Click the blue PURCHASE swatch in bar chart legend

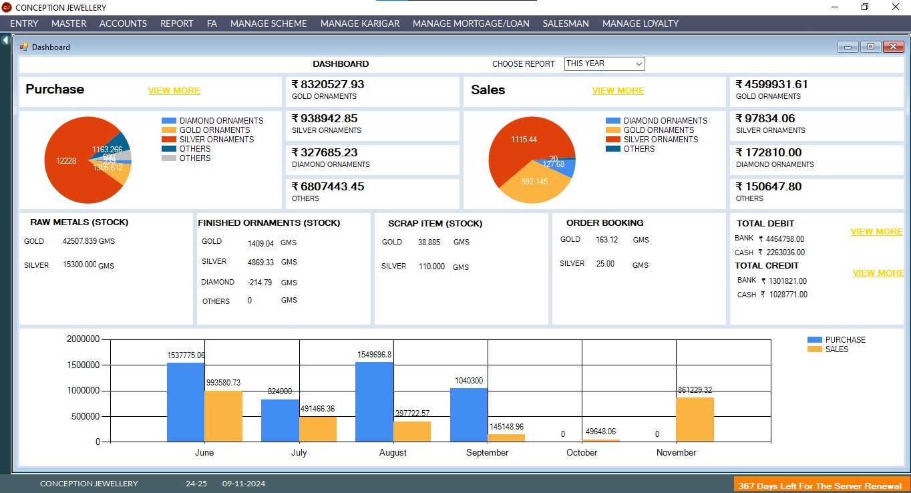(x=814, y=340)
